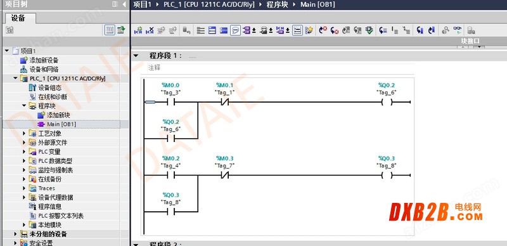Image resolution: width=507 pixels, height=246 pixels.
Task: Open 设备组态 tree item
Action: (50, 87)
